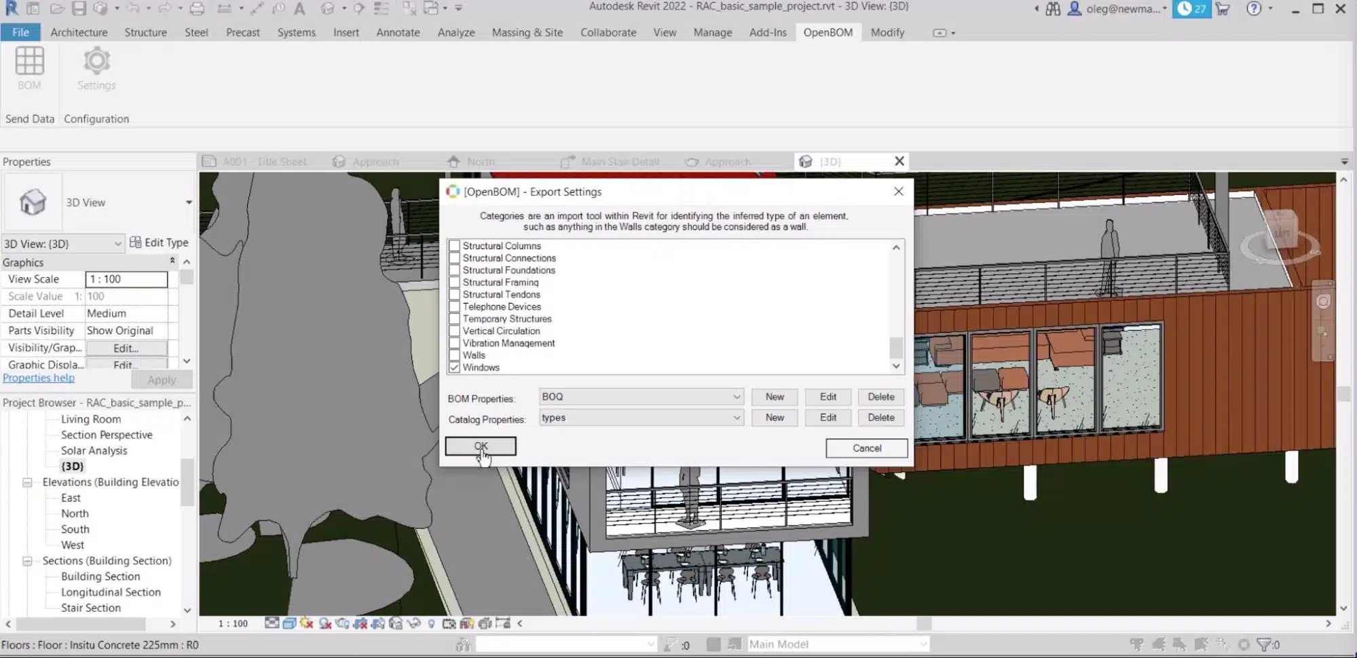Open the File menu

click(20, 32)
